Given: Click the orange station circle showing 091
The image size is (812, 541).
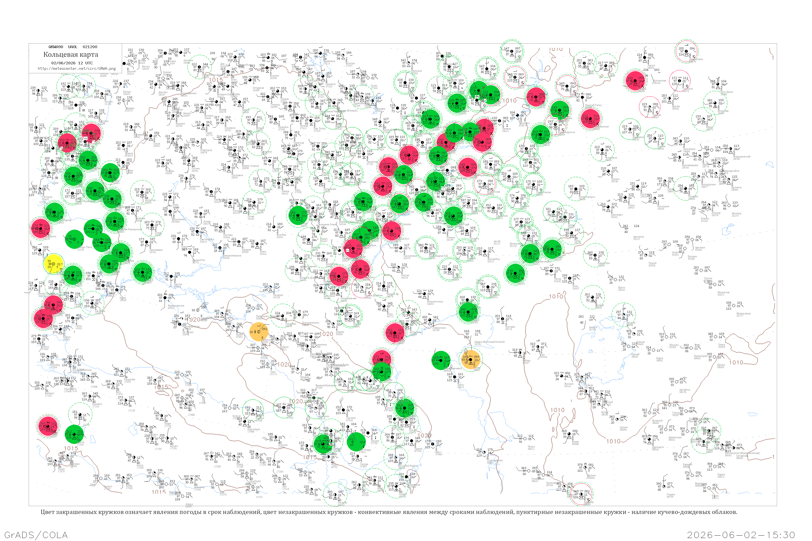Looking at the screenshot, I should point(259,332).
